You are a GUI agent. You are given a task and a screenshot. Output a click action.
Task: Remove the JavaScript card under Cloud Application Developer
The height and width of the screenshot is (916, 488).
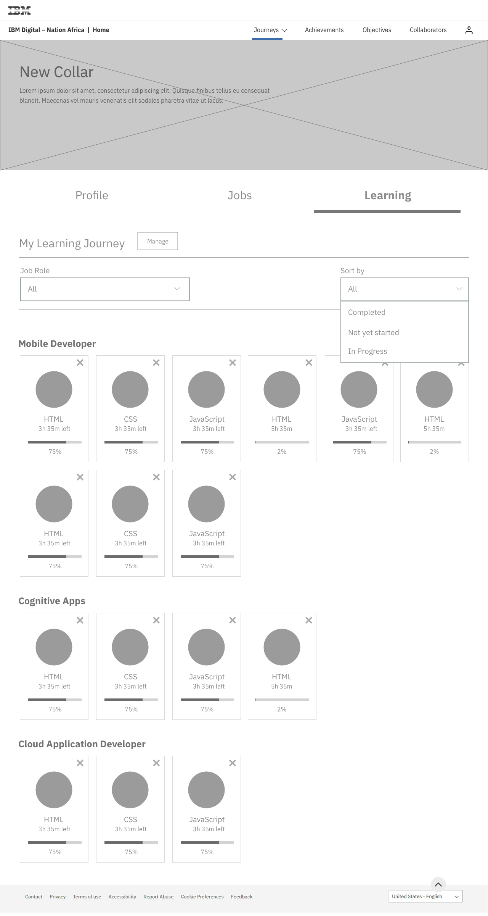(233, 763)
